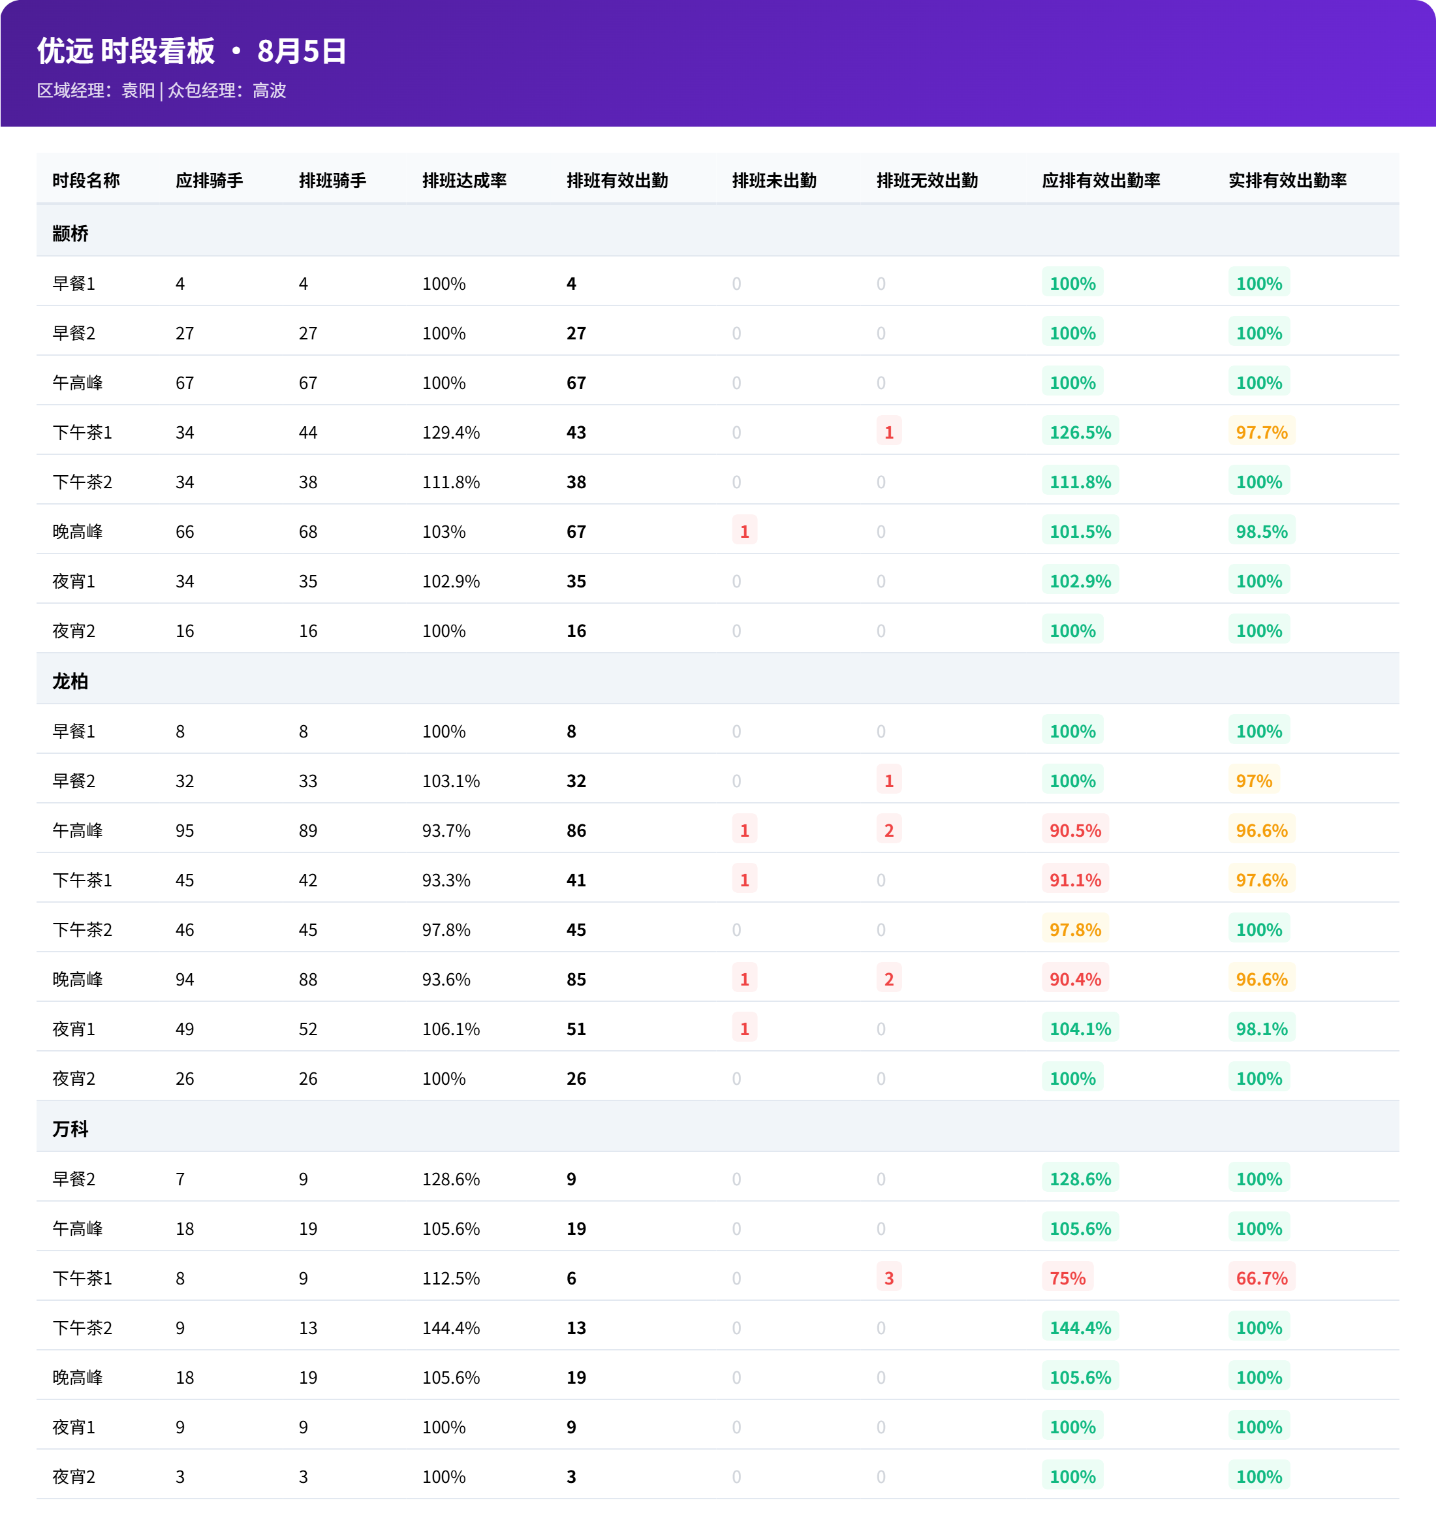This screenshot has width=1436, height=1526.
Task: Click the 52 scheduled riders cell
Action: point(309,1029)
